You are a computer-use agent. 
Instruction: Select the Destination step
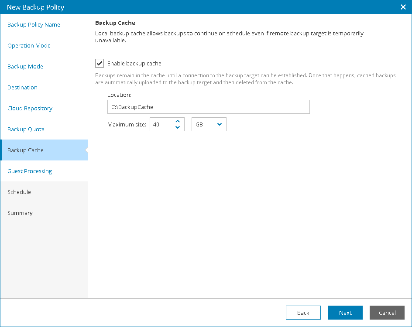click(x=22, y=88)
